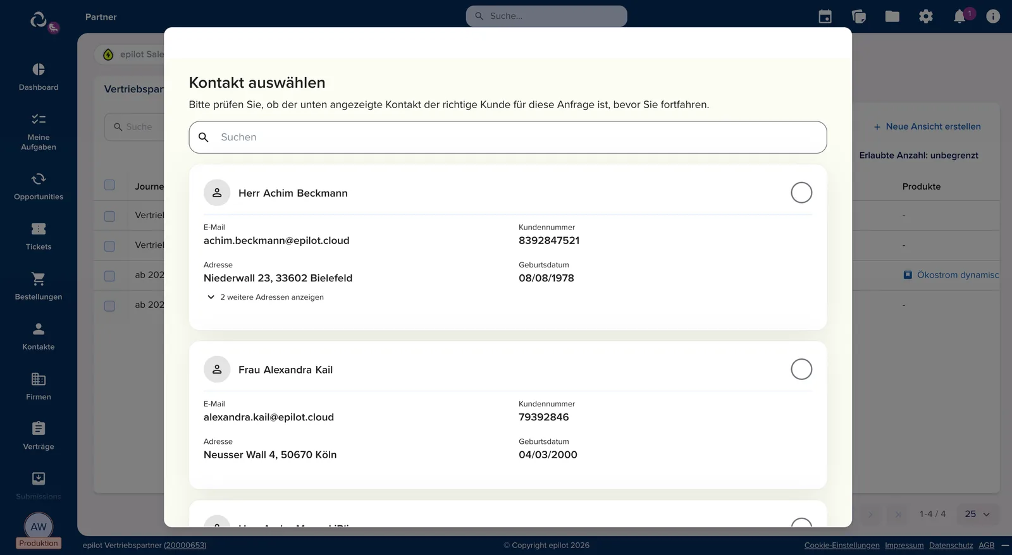Click email alexandra.kail@epilot.cloud
The width and height of the screenshot is (1012, 555).
269,417
